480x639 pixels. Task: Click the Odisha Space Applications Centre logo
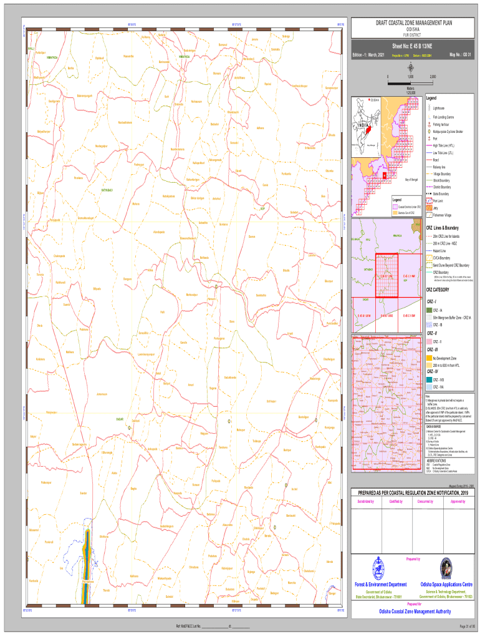coord(445,568)
